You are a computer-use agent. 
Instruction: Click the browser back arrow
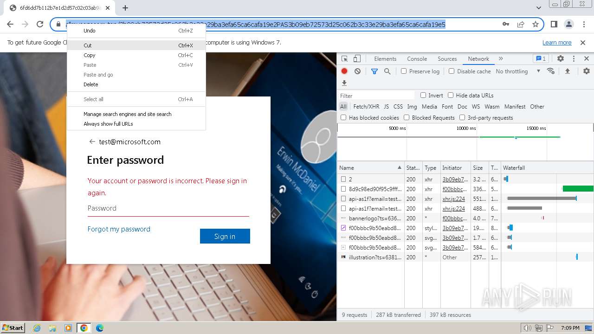pos(10,25)
